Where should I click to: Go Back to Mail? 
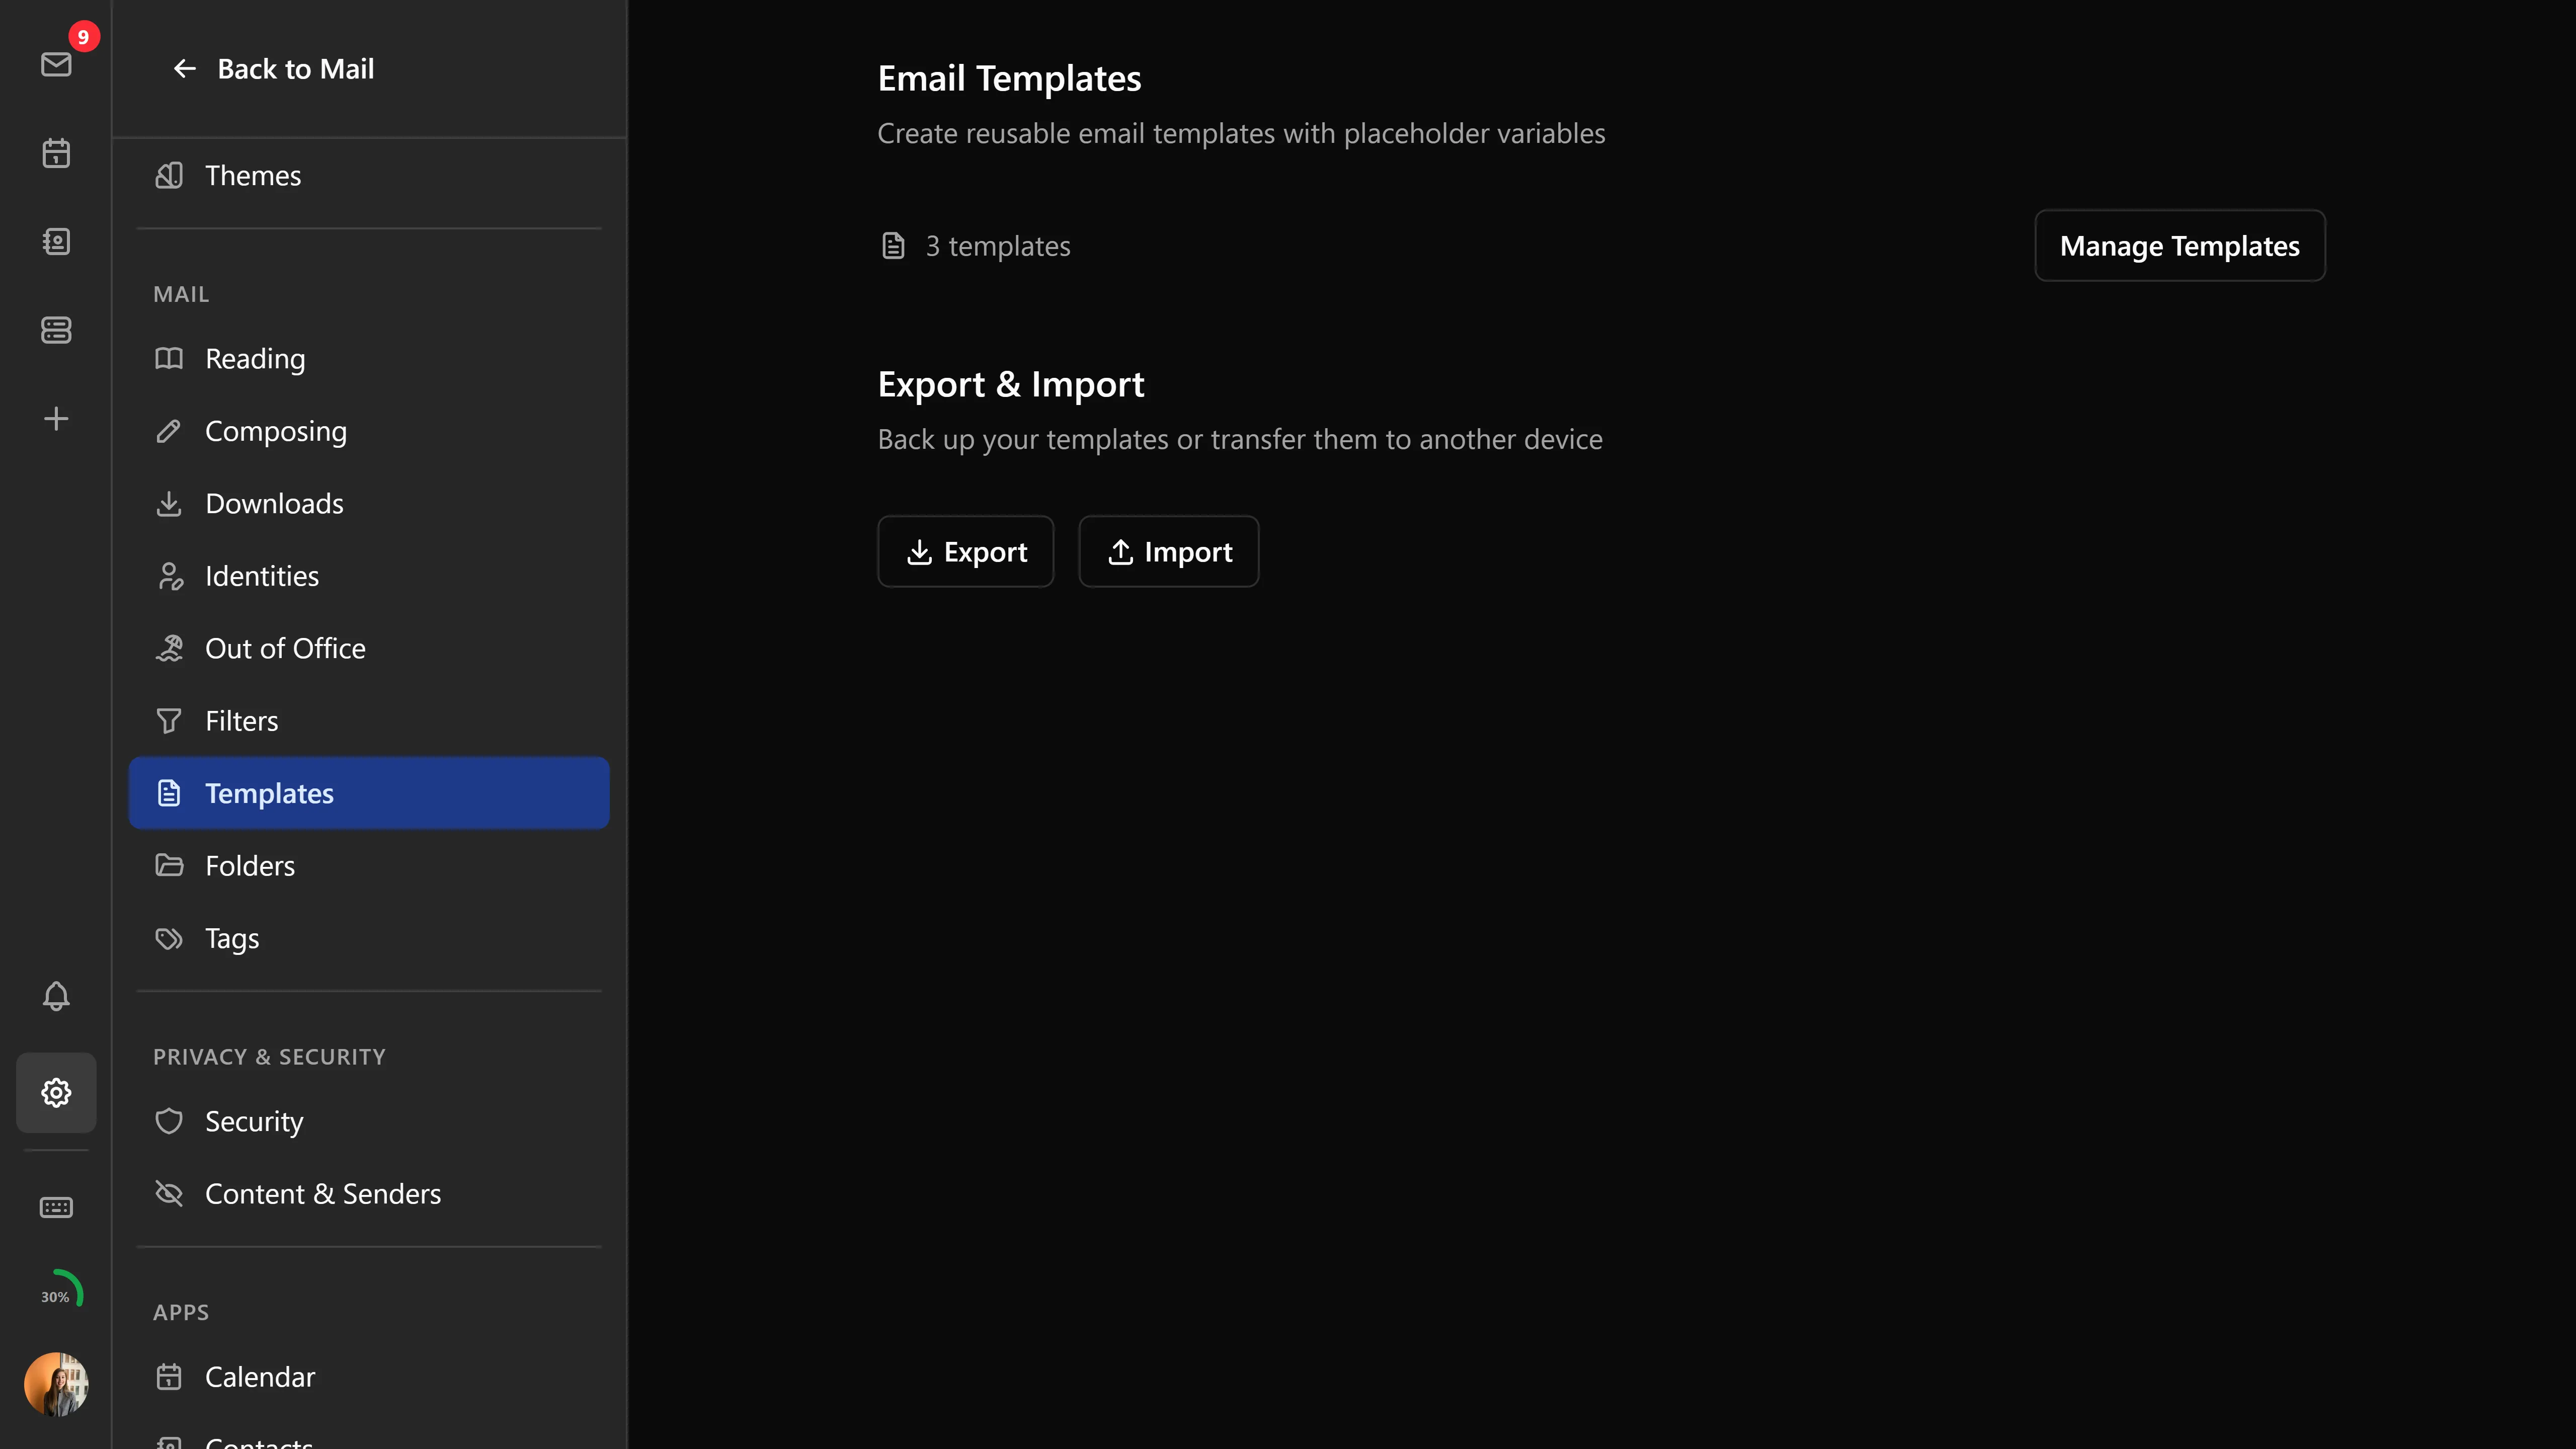coord(273,68)
